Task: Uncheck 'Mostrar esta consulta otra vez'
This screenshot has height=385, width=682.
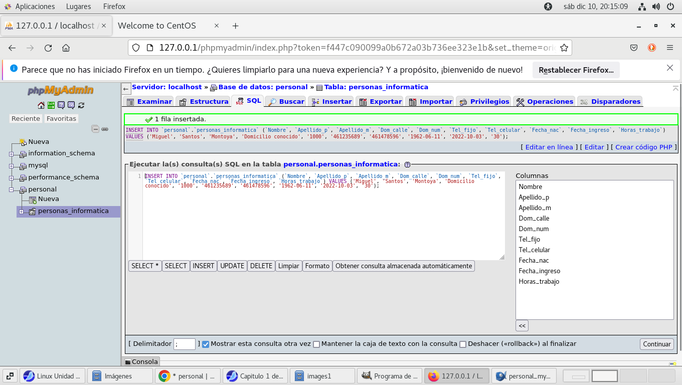Action: tap(206, 344)
